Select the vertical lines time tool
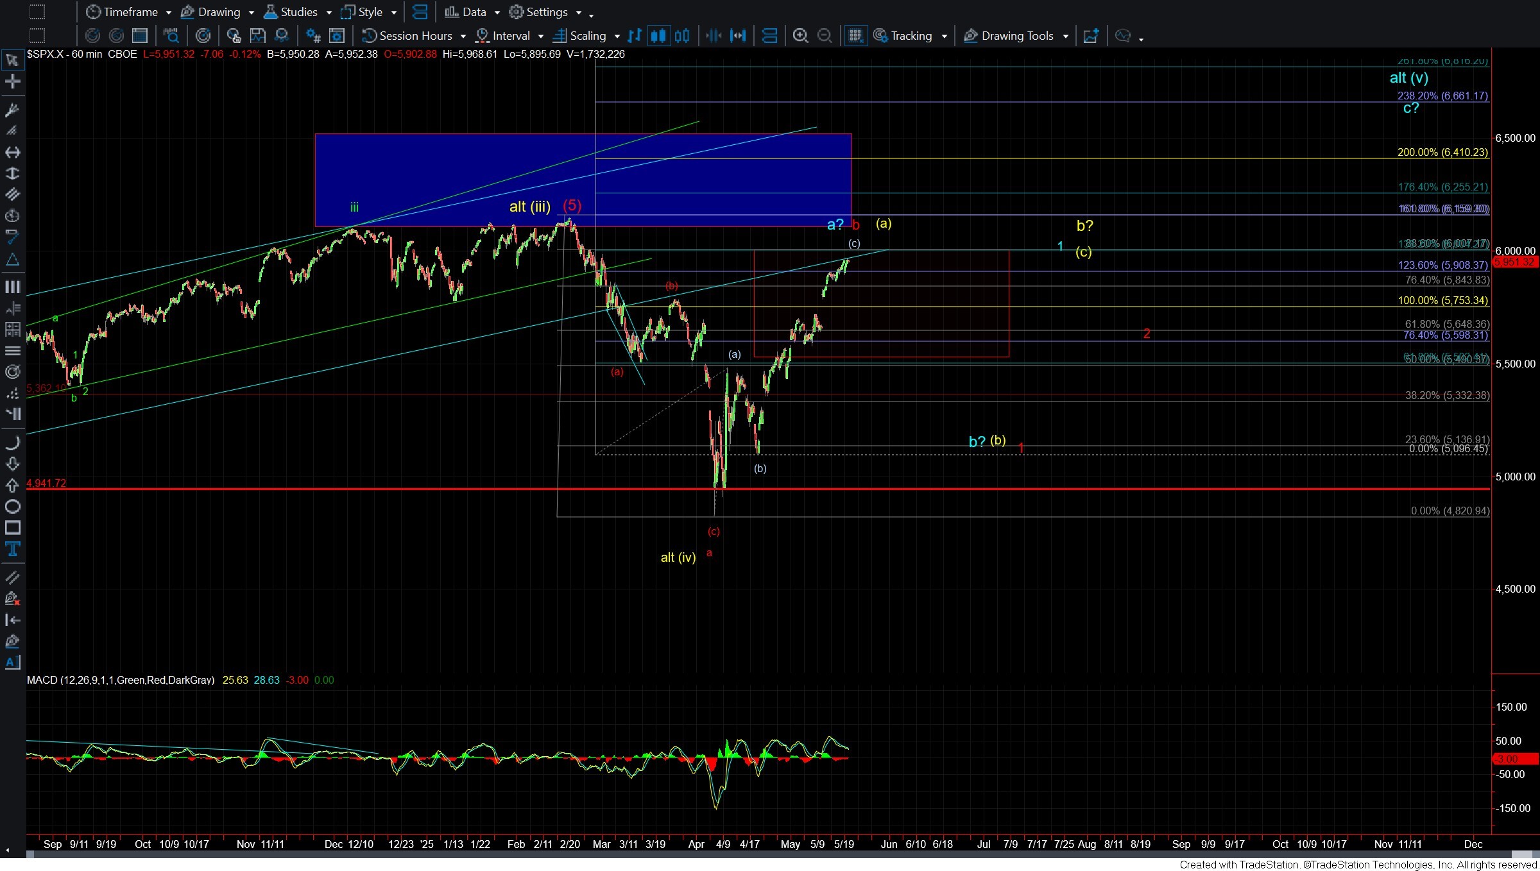 coord(12,287)
